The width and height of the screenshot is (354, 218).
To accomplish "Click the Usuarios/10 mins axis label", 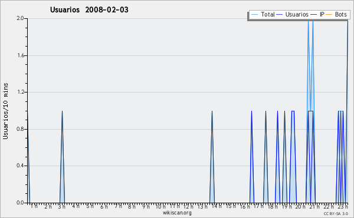I will (x=5, y=111).
